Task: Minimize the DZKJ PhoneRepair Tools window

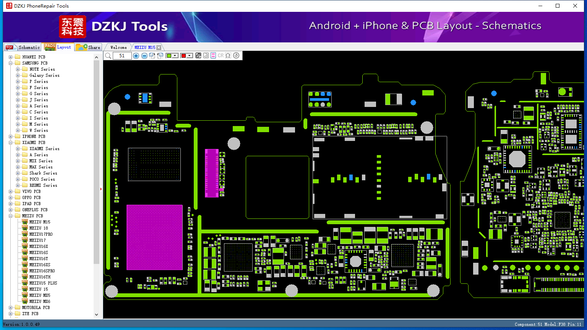Action: pyautogui.click(x=540, y=6)
